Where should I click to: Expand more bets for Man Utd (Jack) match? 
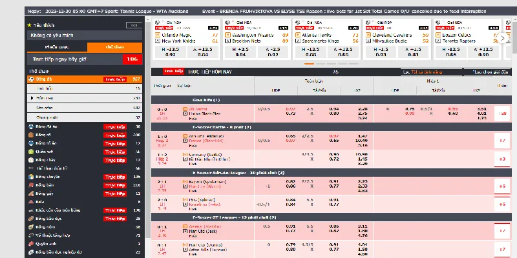(x=502, y=231)
